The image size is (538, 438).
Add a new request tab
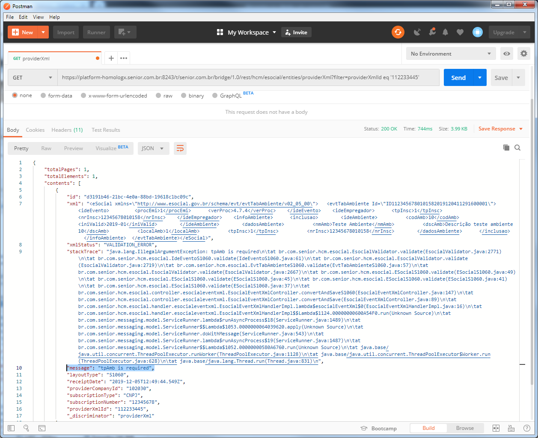[x=111, y=58]
